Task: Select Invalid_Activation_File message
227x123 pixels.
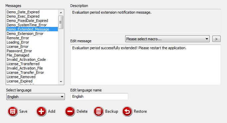Action: point(32,68)
